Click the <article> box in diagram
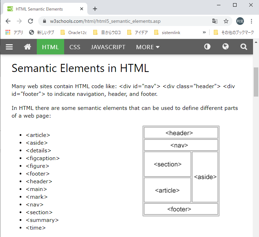The width and height of the screenshot is (259, 237). point(168,190)
